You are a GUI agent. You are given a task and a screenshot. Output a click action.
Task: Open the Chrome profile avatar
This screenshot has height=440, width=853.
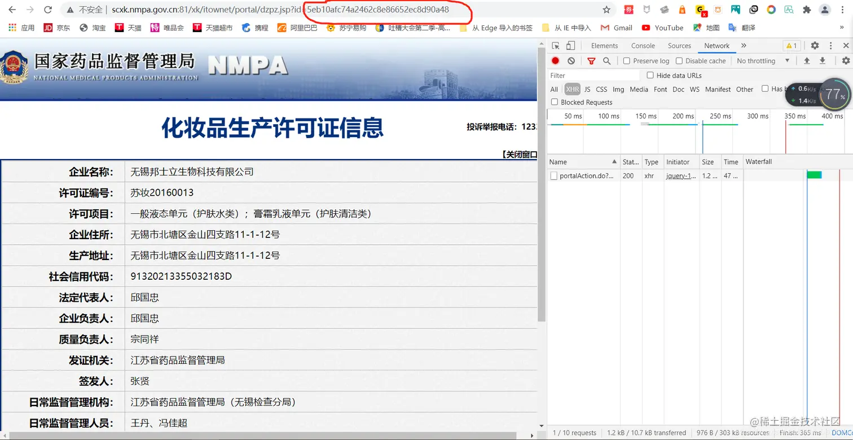[825, 10]
